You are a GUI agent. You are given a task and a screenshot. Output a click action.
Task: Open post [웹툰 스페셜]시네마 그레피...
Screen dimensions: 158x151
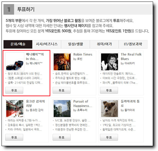coord(25,78)
